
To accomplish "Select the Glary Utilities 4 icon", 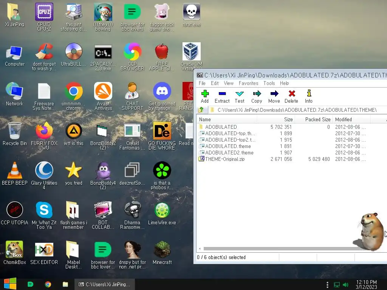I will 44,175.
